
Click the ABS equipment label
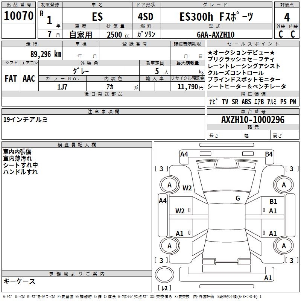[x=246, y=102]
